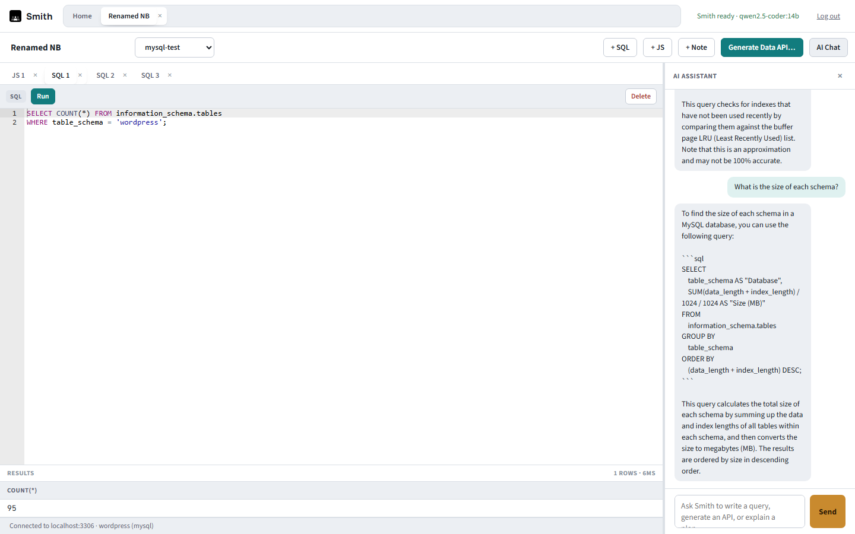Image resolution: width=855 pixels, height=534 pixels.
Task: Send the message to Smith
Action: (828, 511)
